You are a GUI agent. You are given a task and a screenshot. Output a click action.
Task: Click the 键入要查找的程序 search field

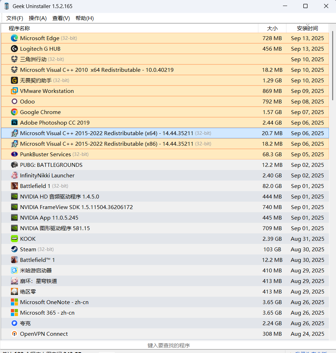point(169,346)
